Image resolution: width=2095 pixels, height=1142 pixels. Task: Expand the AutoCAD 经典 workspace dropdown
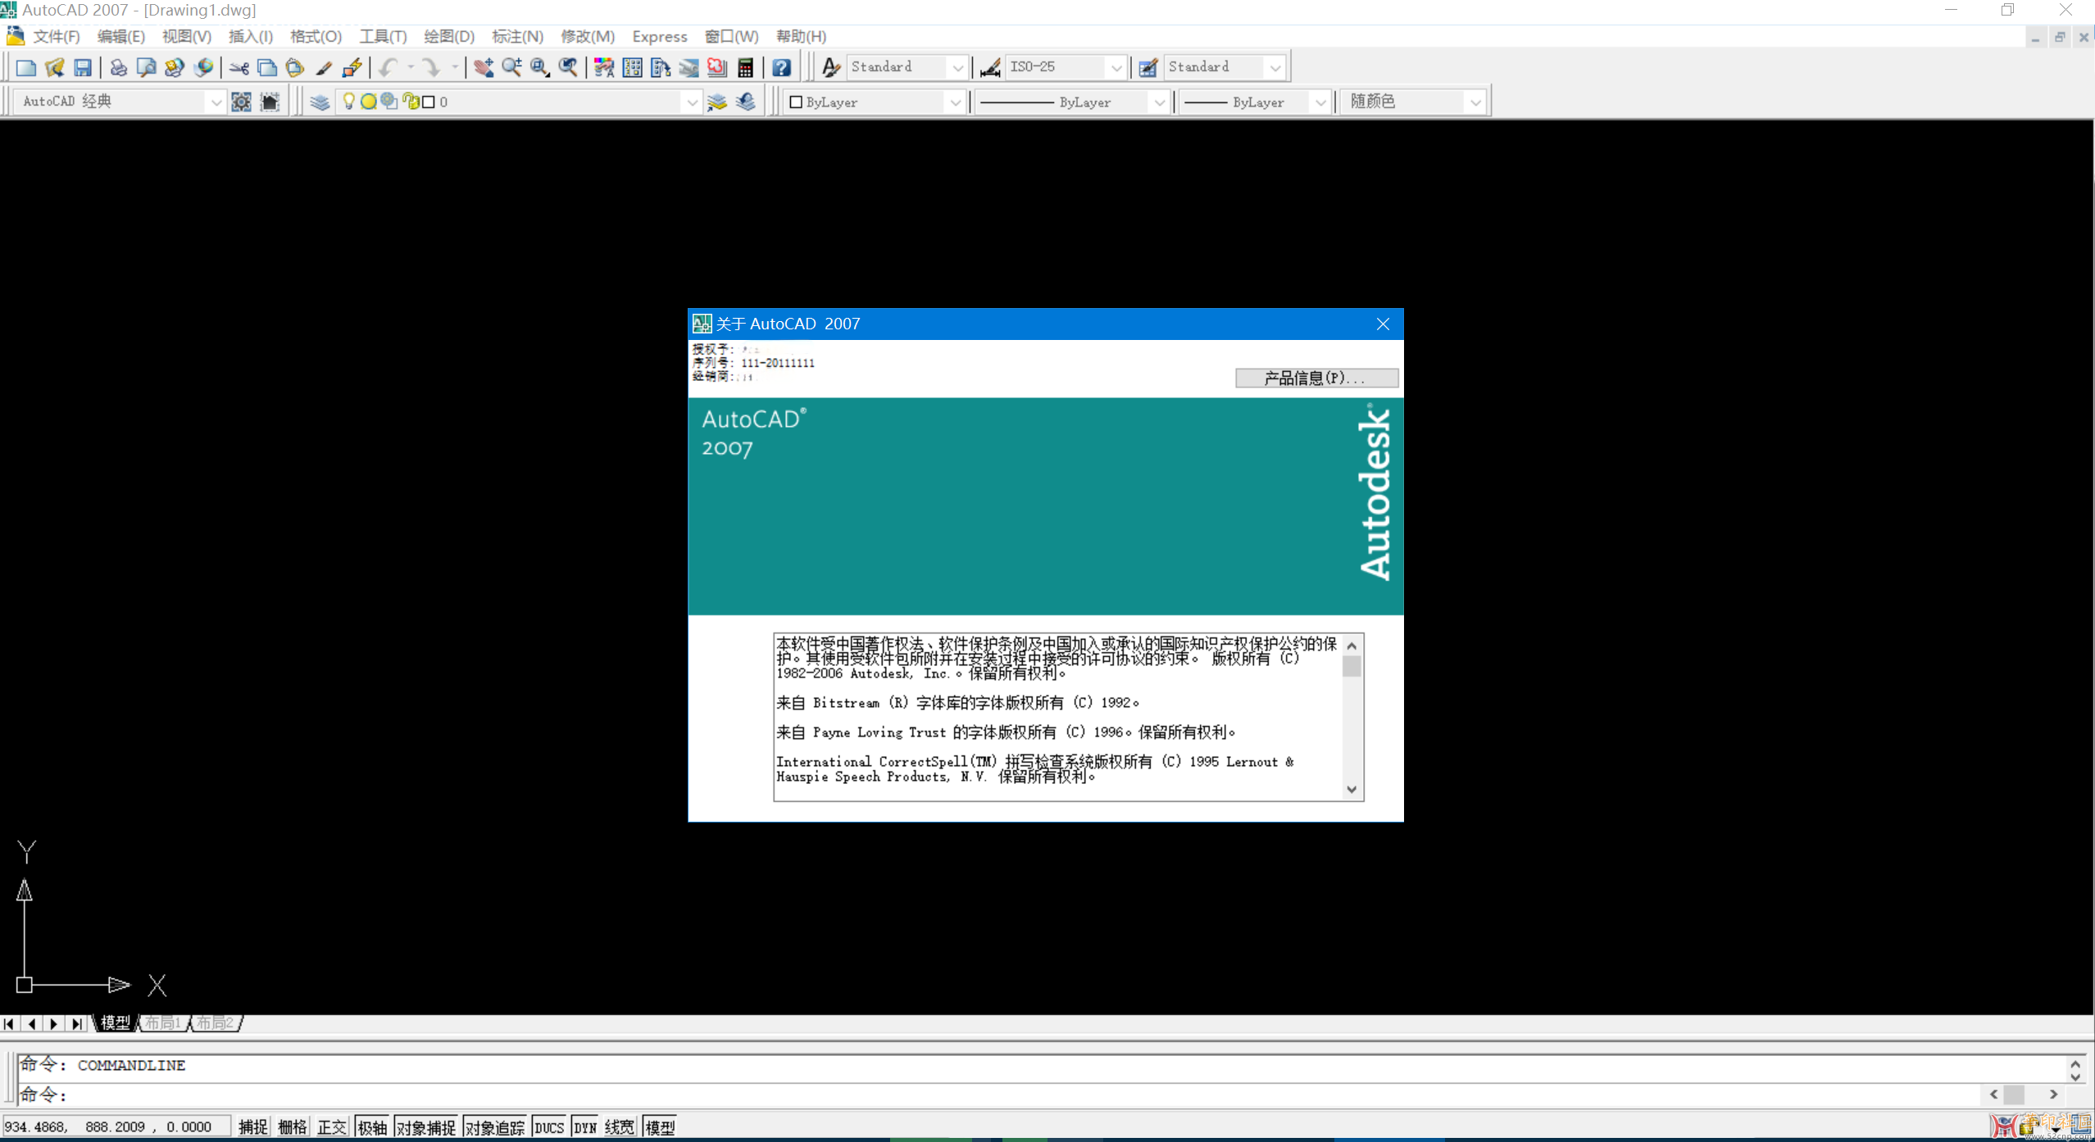tap(215, 102)
